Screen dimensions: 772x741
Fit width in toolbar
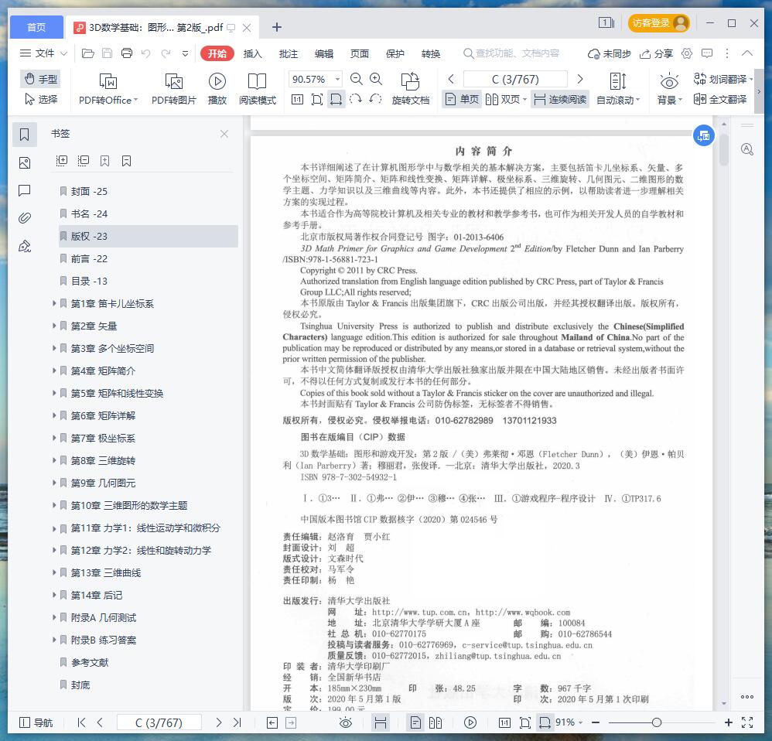(x=336, y=100)
